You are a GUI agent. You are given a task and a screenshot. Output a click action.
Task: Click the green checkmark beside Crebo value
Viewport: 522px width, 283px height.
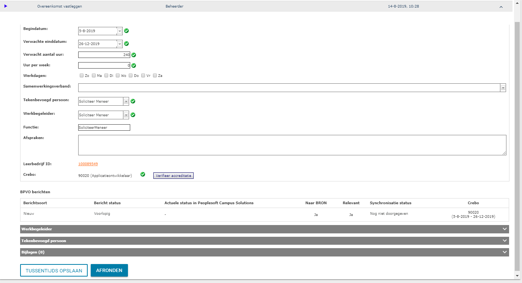pos(143,174)
